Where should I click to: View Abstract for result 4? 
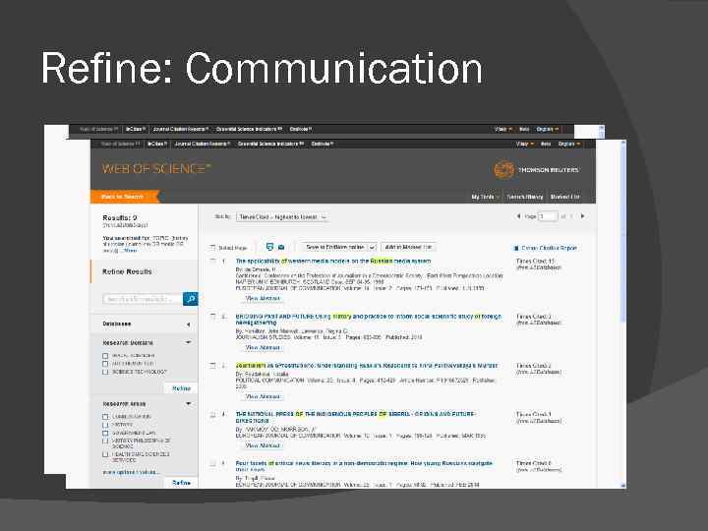[263, 445]
